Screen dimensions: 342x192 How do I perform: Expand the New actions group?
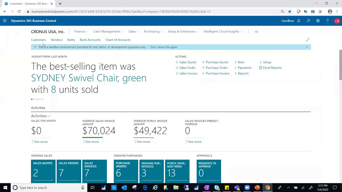point(239,62)
